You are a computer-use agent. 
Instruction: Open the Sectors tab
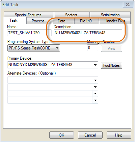72,15
